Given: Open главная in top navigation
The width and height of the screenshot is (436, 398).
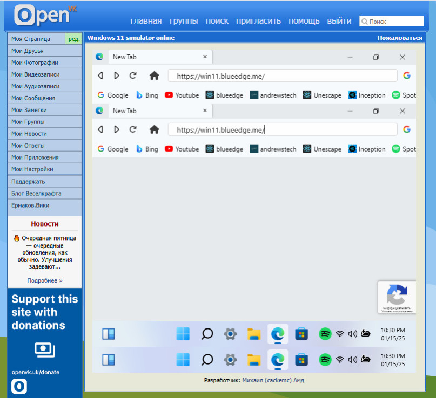Looking at the screenshot, I should coord(146,21).
